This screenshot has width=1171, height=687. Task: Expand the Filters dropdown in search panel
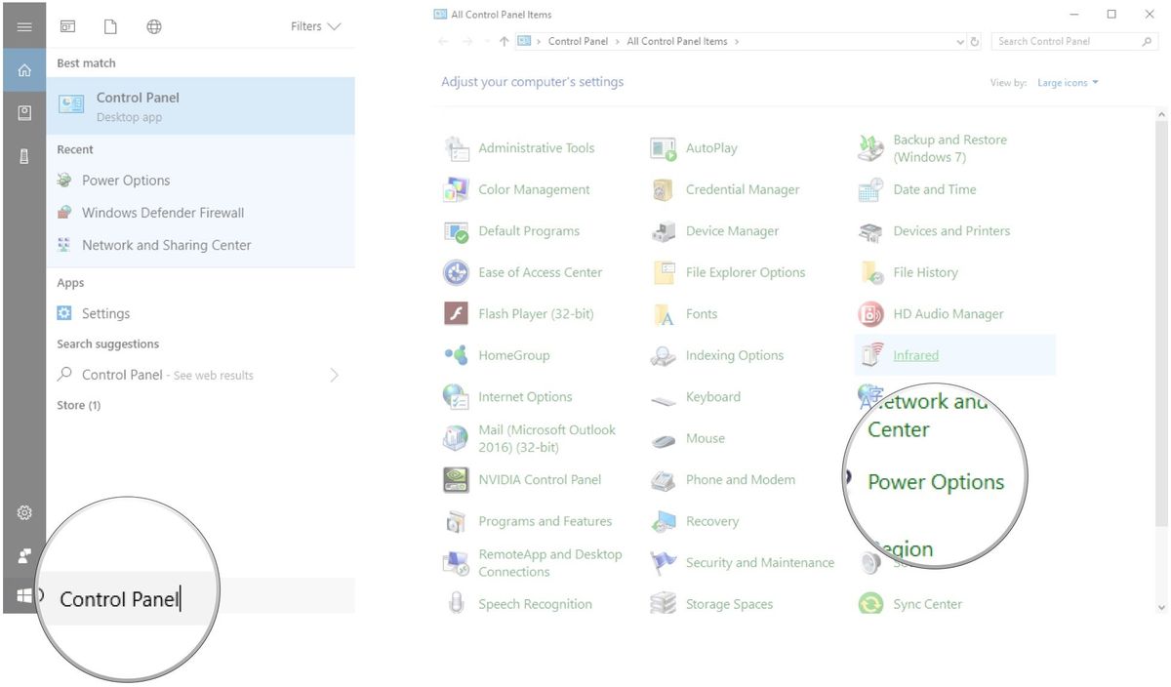314,26
